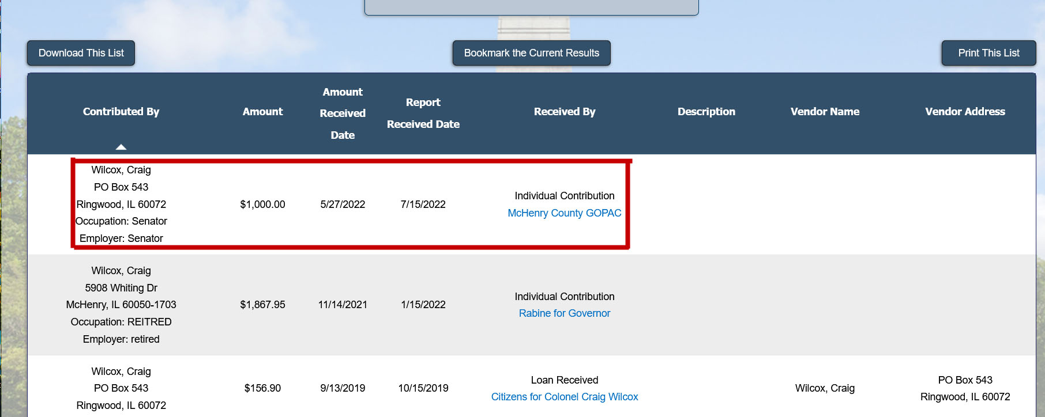1045x417 pixels.
Task: Sort by the Amount column header
Action: point(262,112)
